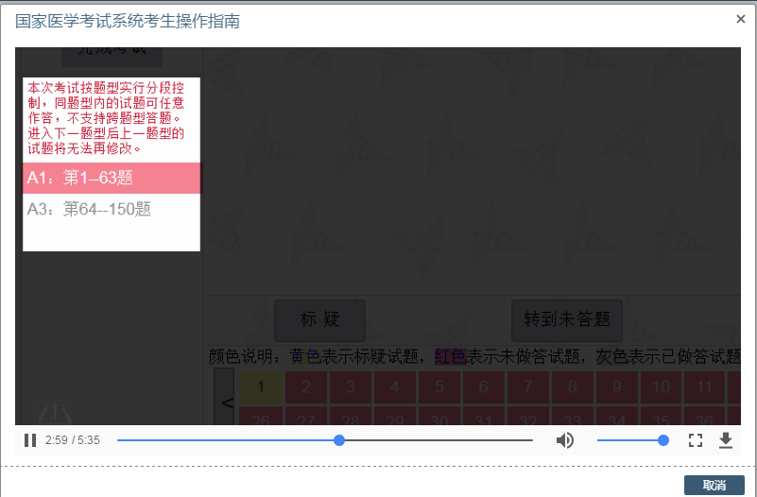Select question number 1 in grid
757x497 pixels.
click(x=262, y=386)
